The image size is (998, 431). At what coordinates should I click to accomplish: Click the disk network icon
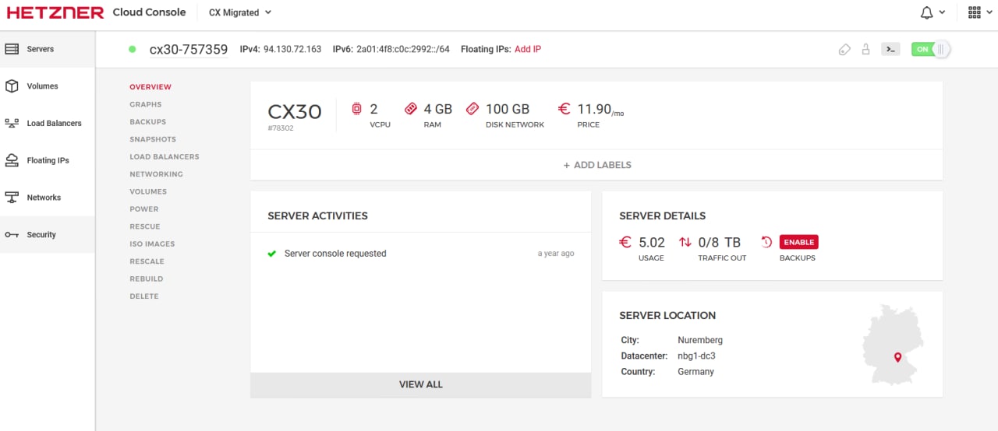click(472, 109)
